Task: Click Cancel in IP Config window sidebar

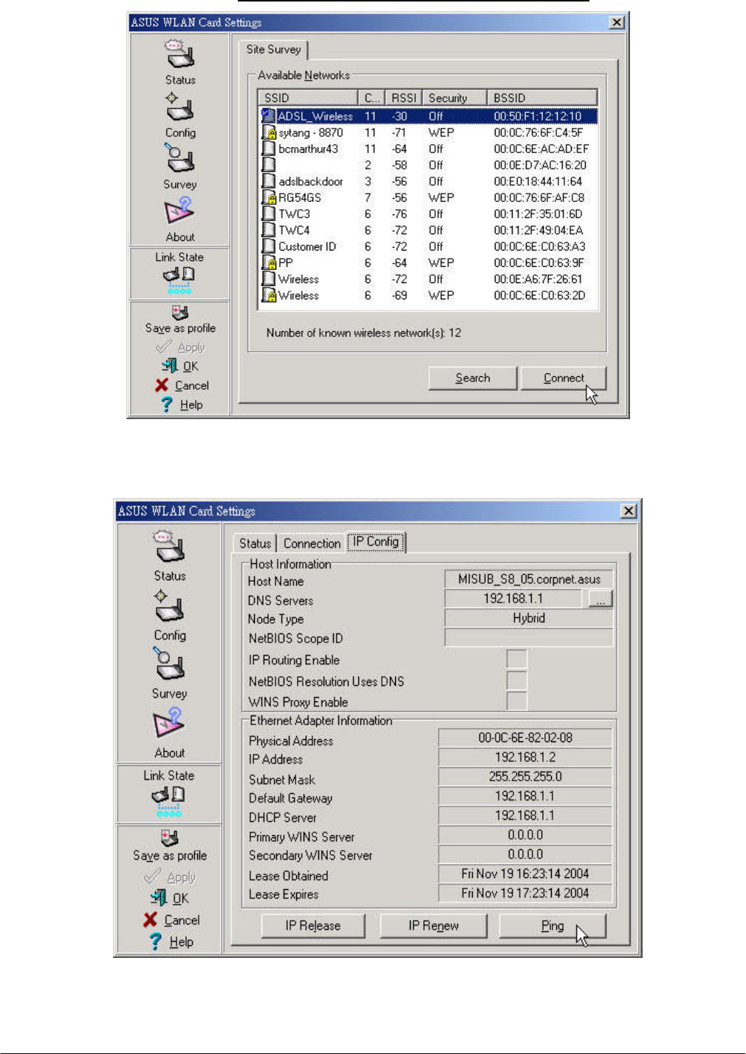Action: (172, 919)
